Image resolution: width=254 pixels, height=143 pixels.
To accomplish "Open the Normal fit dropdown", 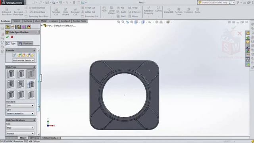I will click(20, 133).
